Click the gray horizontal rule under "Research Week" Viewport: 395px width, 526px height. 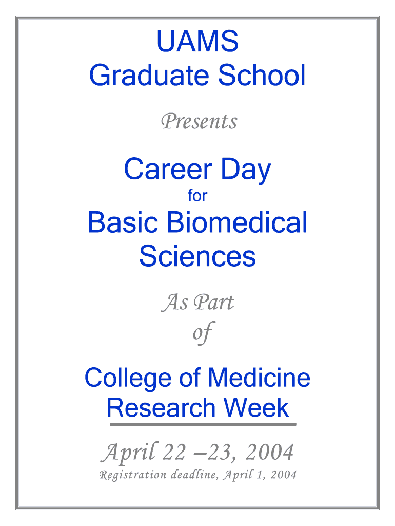203,424
